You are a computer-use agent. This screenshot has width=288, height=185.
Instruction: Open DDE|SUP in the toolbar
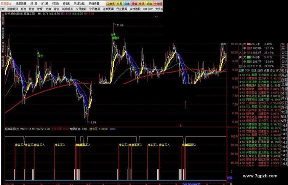click(x=148, y=9)
